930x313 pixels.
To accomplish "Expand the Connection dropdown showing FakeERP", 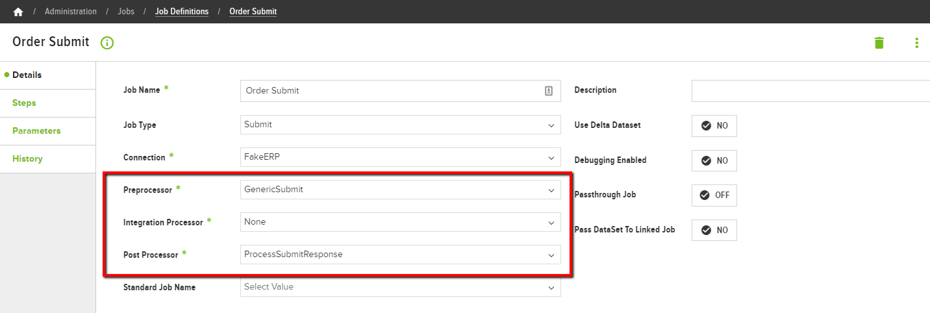I will [401, 157].
